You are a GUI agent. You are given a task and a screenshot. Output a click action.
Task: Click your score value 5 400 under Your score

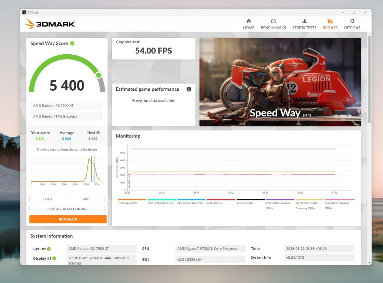[x=40, y=139]
